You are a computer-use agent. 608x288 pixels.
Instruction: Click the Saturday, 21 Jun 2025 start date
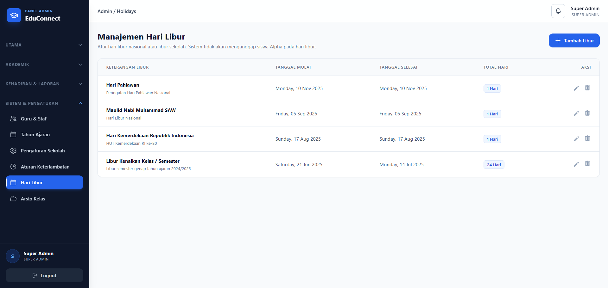[299, 165]
